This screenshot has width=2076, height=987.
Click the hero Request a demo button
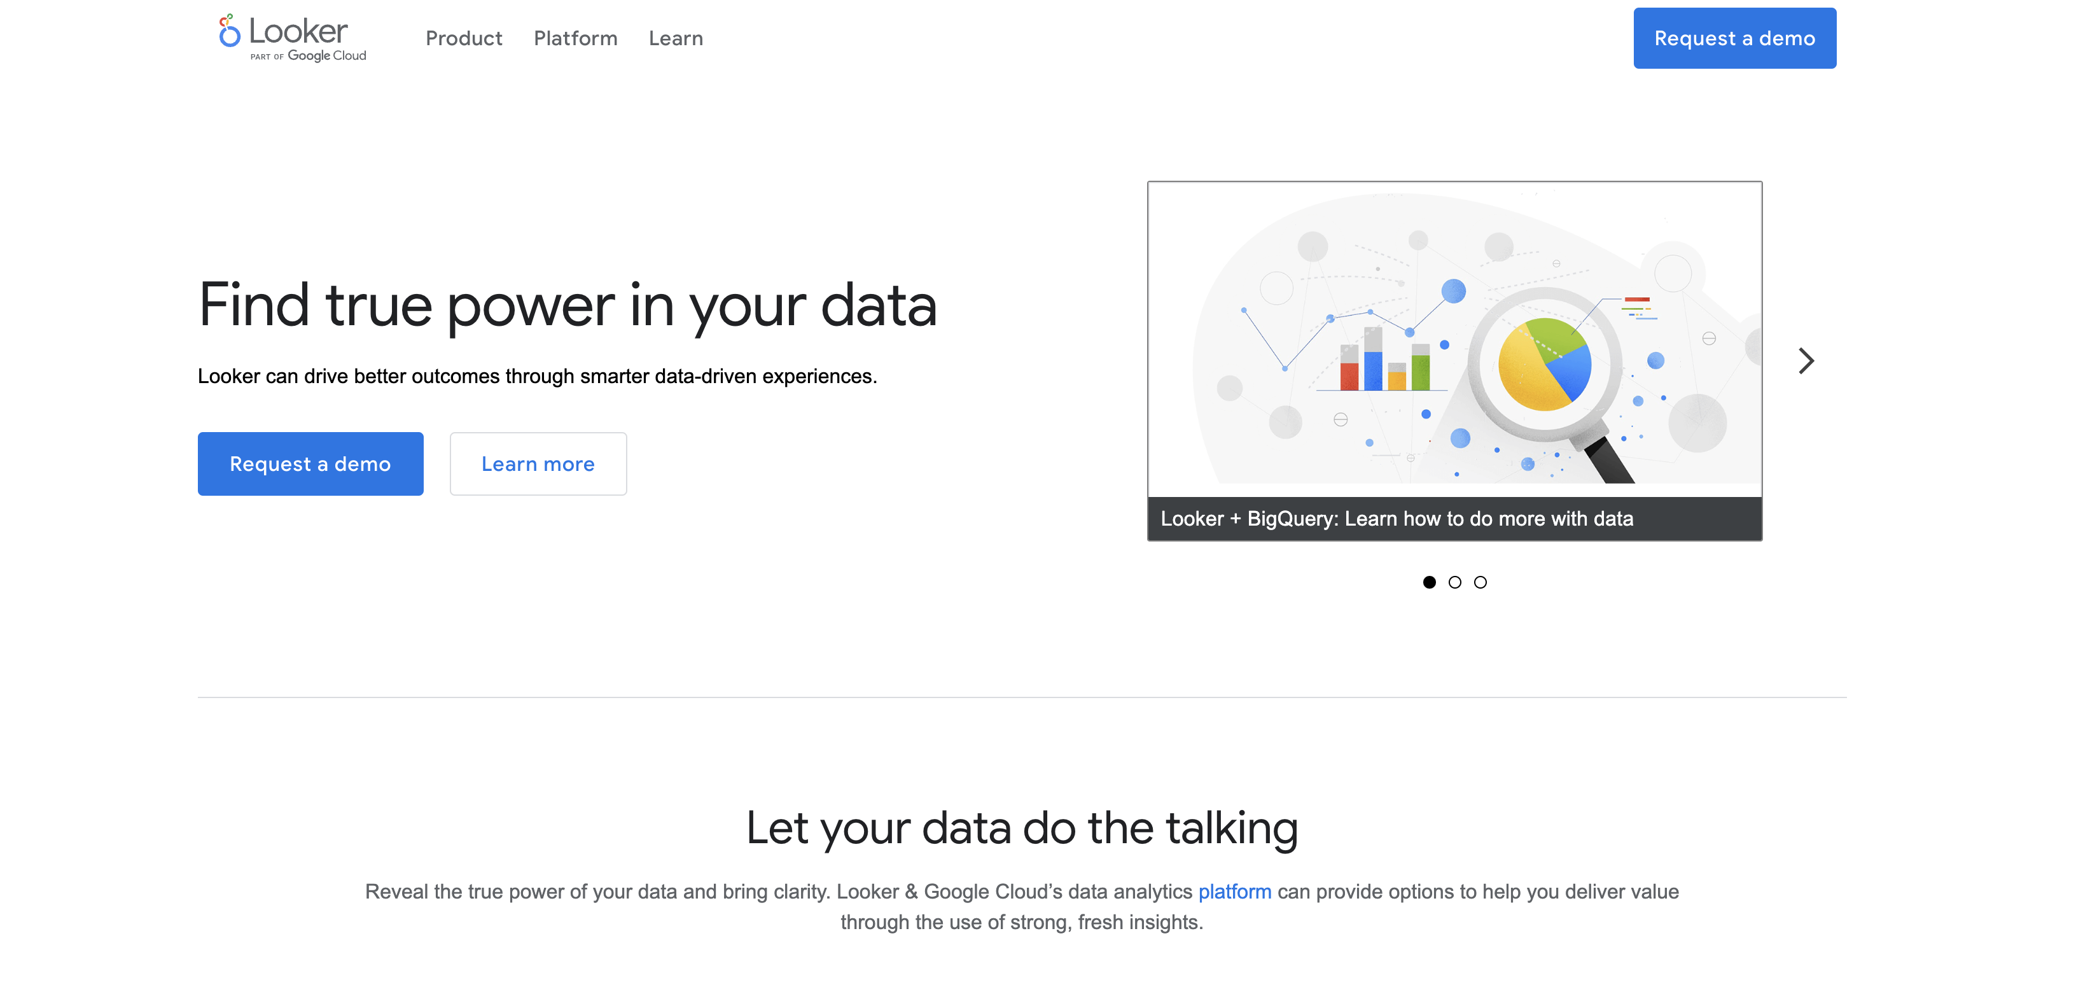point(310,464)
